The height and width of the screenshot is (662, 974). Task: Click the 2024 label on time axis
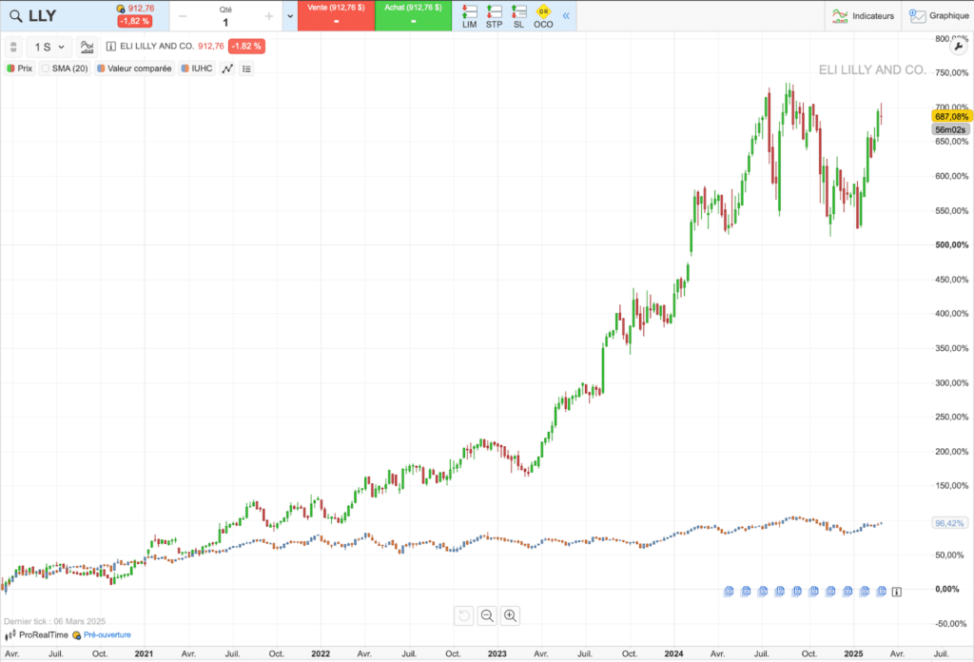(x=673, y=653)
